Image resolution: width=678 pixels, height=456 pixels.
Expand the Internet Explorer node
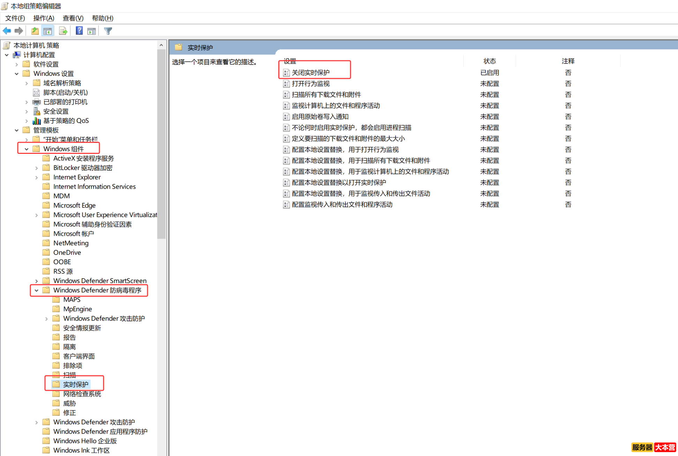[37, 177]
